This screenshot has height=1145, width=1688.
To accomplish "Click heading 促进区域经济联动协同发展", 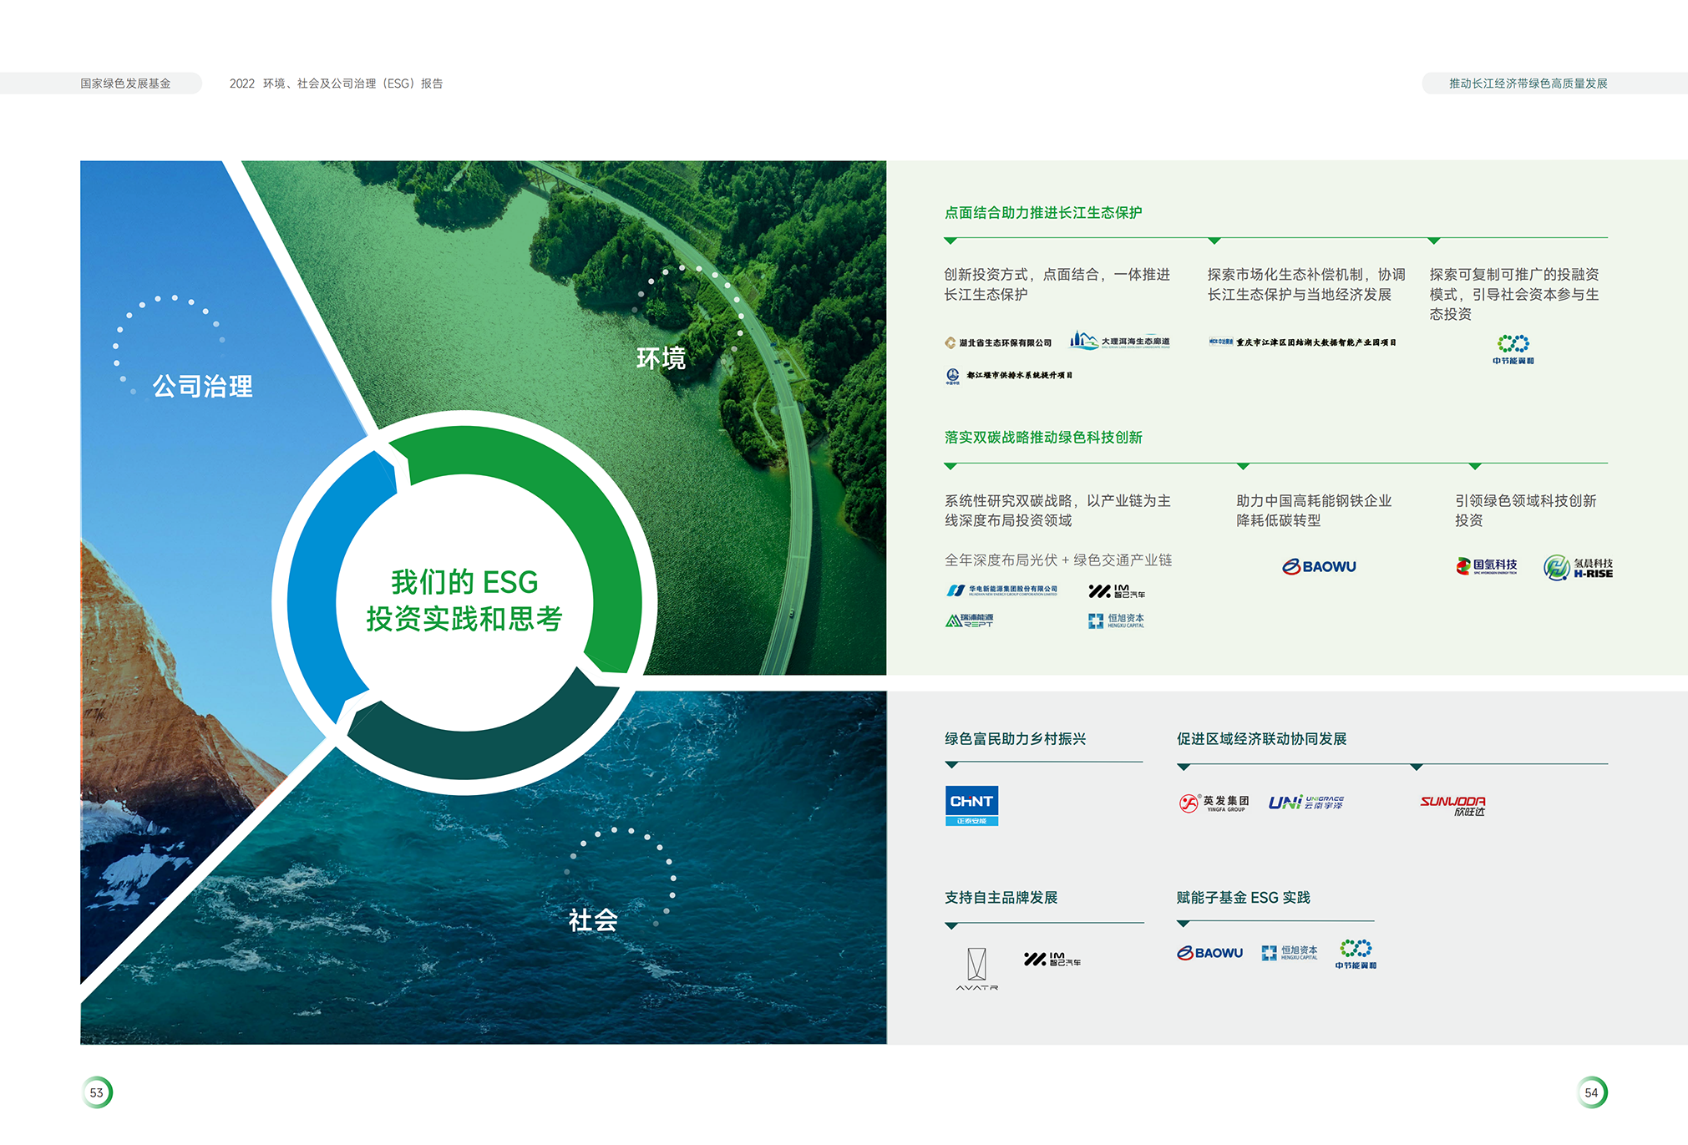I will [1261, 739].
